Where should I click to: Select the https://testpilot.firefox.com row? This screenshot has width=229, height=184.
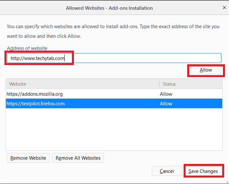[x=114, y=104]
